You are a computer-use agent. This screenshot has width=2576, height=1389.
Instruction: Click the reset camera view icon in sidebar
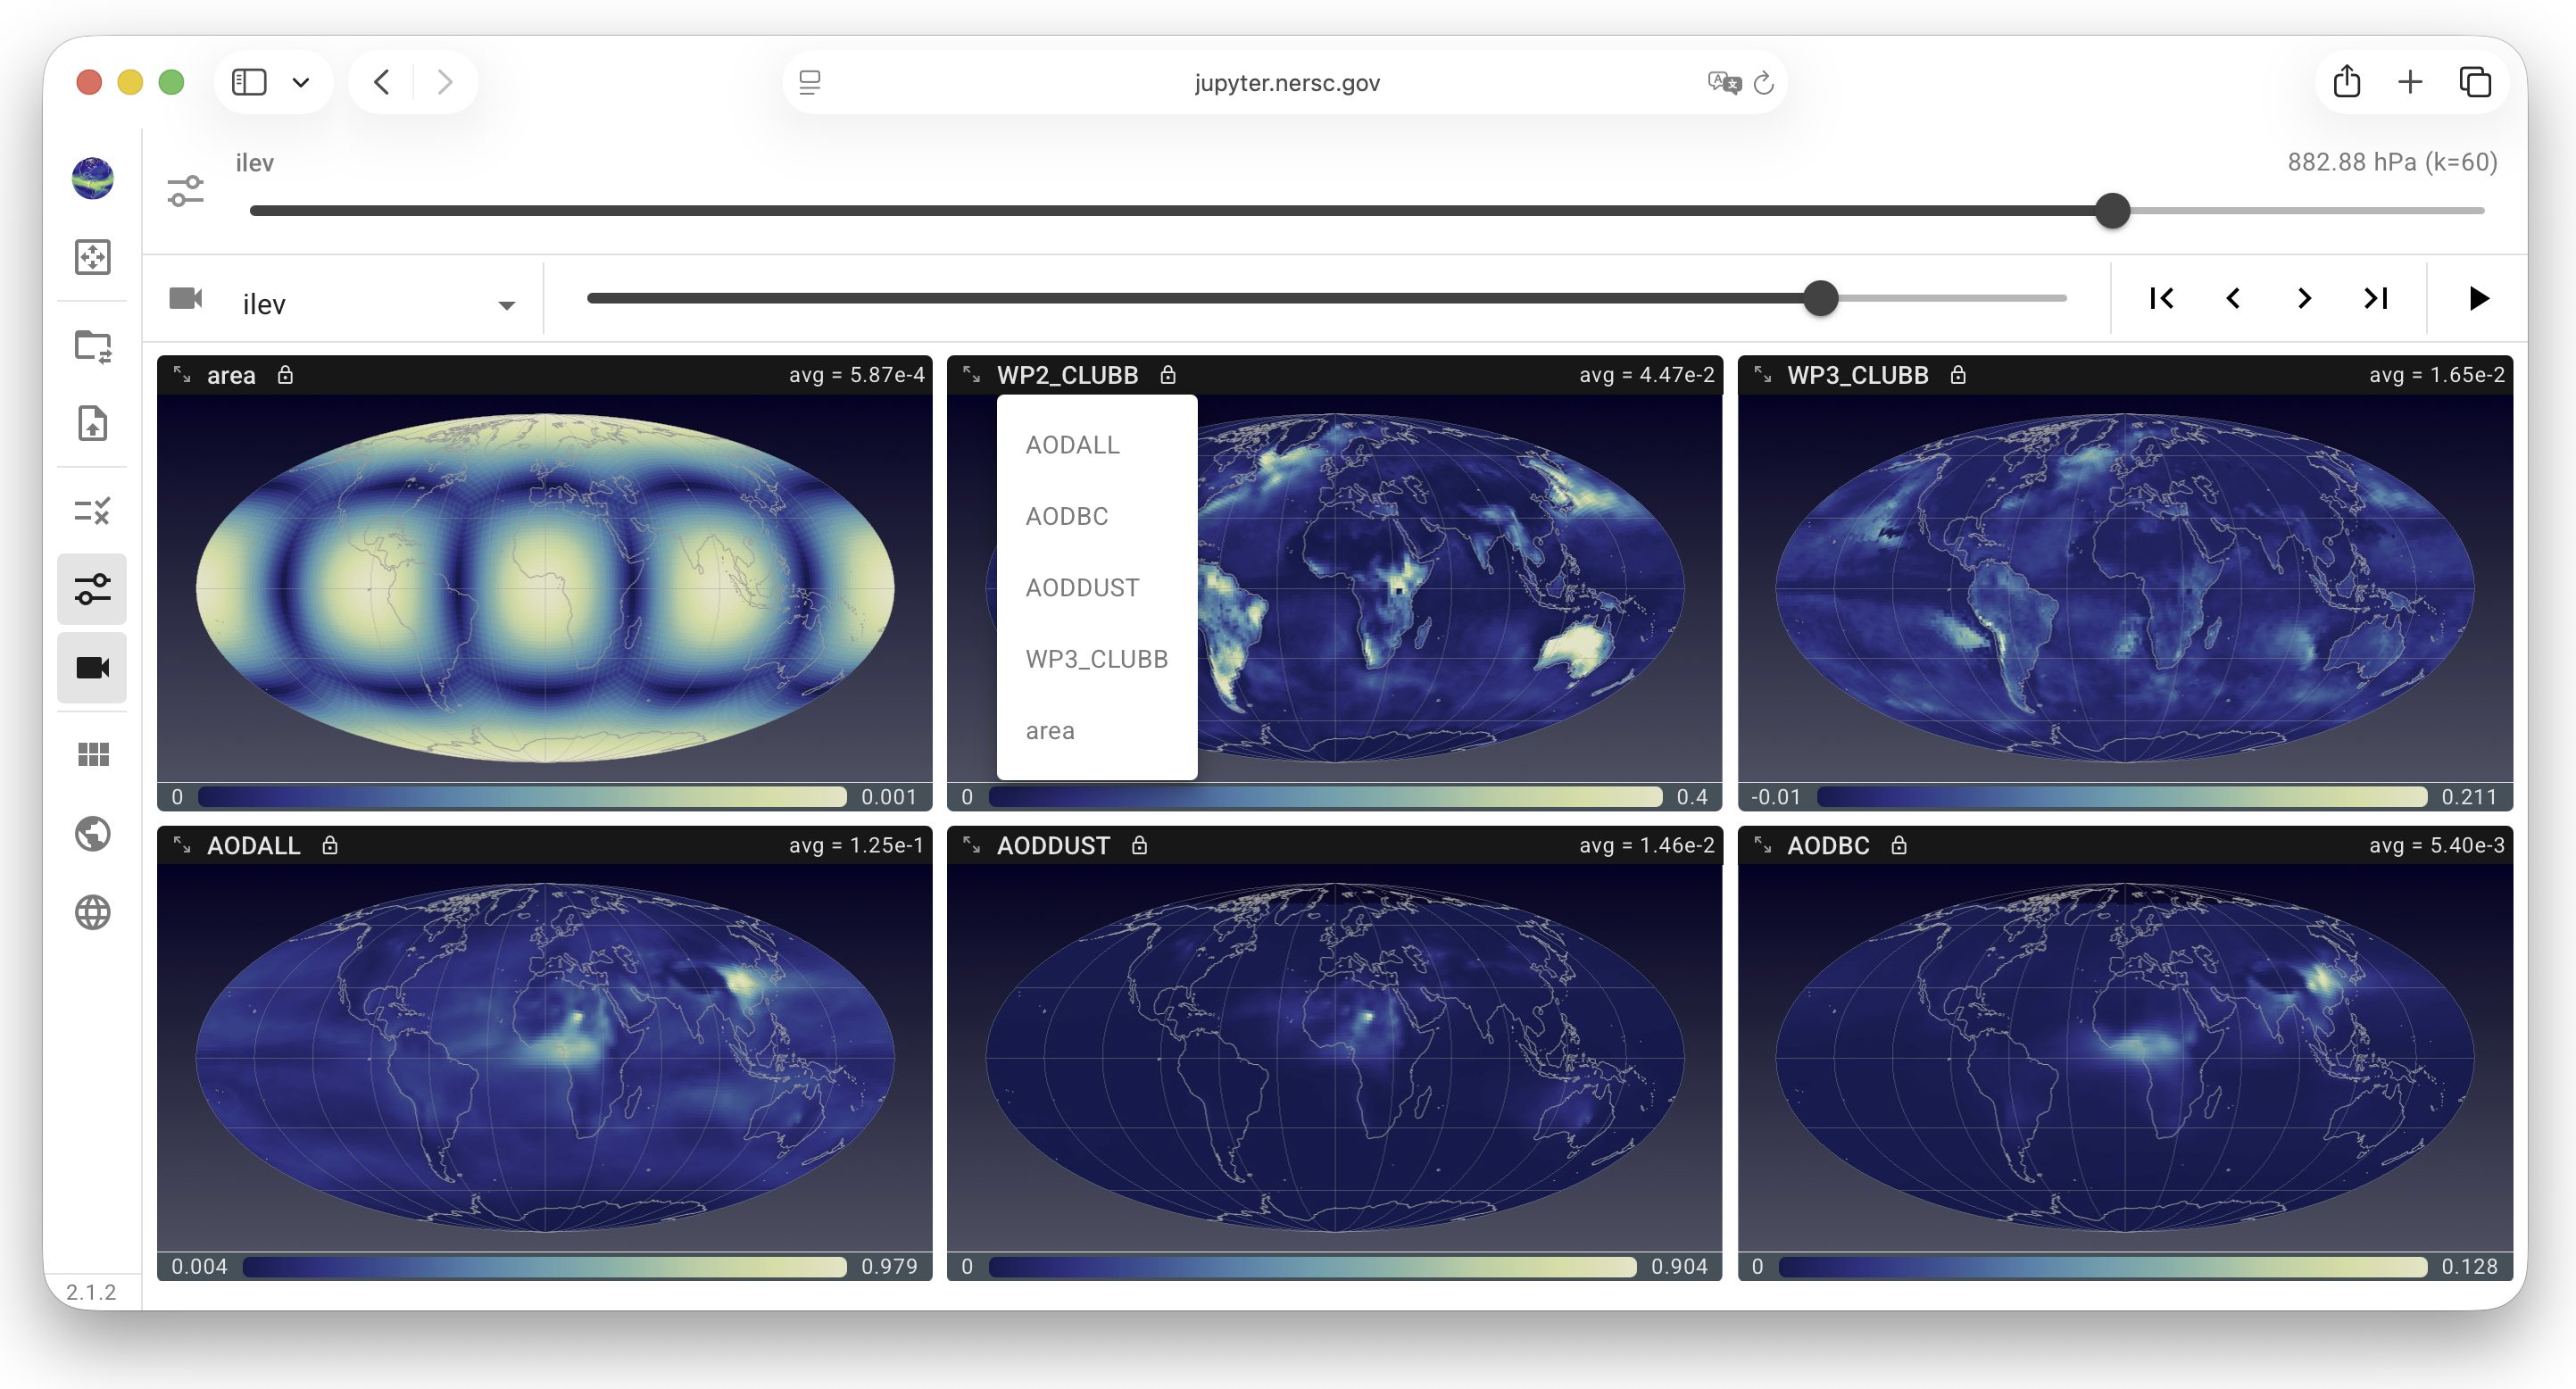coord(92,257)
